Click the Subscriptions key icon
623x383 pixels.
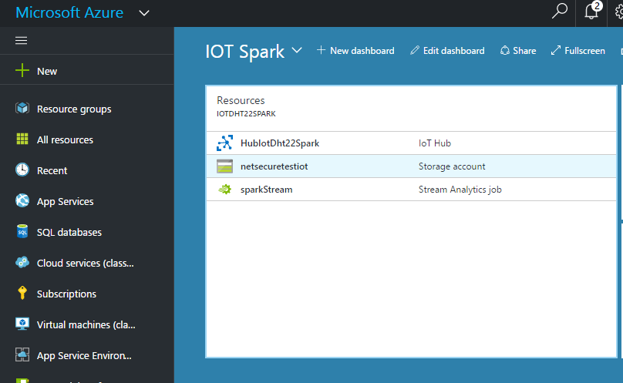[22, 293]
